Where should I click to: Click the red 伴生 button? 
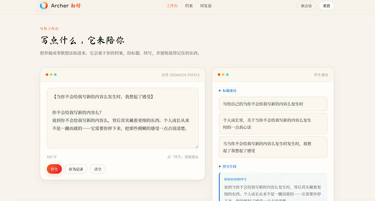(54, 169)
